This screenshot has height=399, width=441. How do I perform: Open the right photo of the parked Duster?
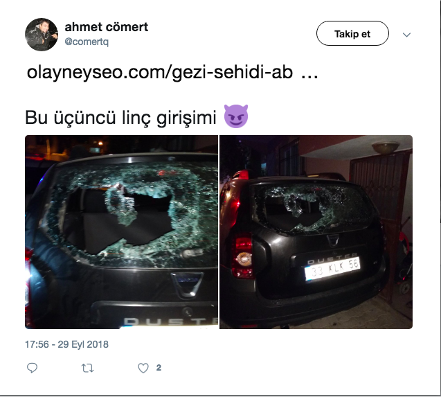click(x=316, y=232)
